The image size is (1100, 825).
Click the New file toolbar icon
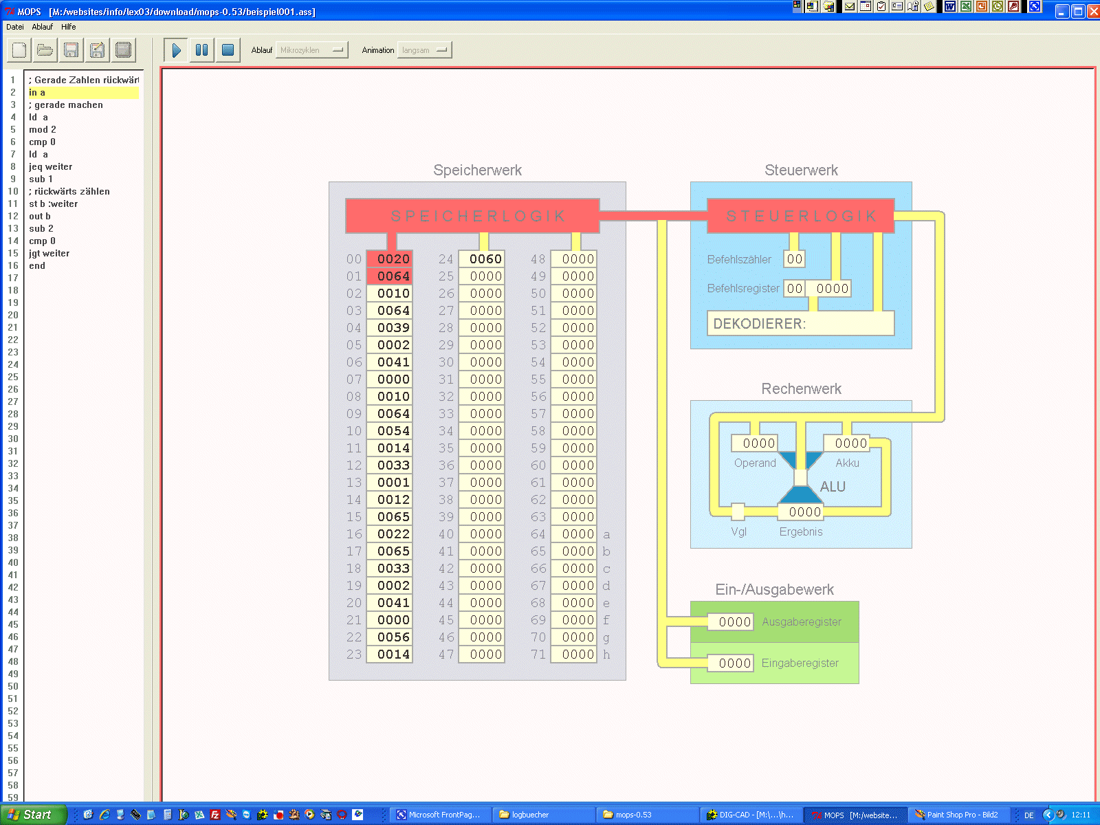19,50
